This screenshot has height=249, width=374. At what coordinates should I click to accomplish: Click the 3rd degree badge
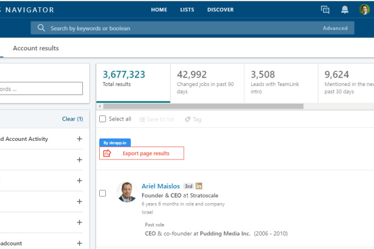[189, 186]
